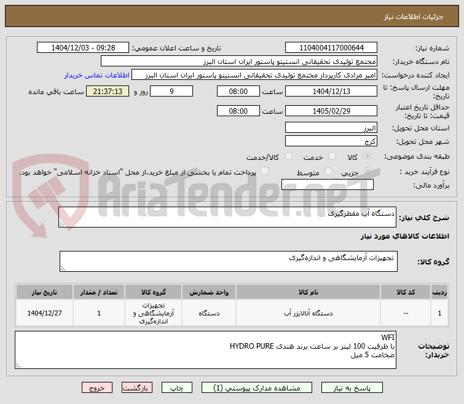Toggle the اسناد خزانه اسلامی payment checkbox

click(x=264, y=171)
